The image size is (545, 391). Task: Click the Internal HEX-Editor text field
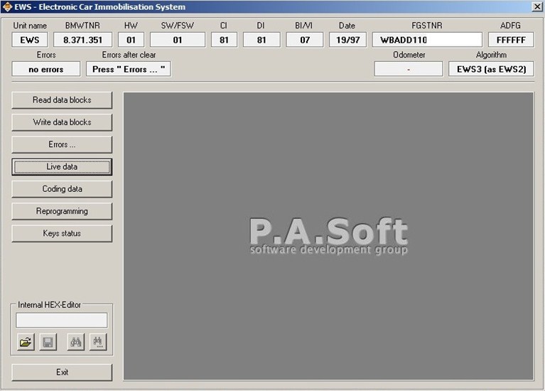point(62,320)
